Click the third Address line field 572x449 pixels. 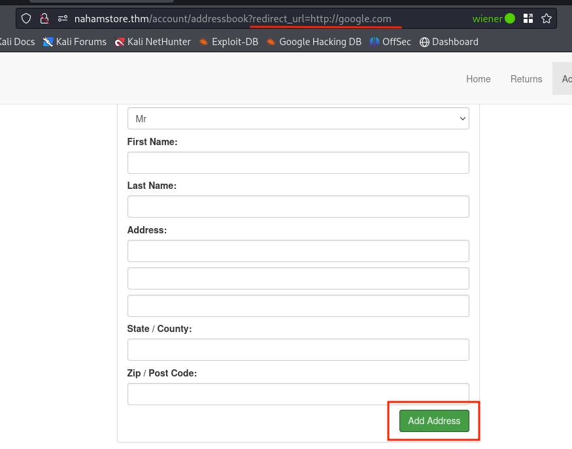(298, 306)
